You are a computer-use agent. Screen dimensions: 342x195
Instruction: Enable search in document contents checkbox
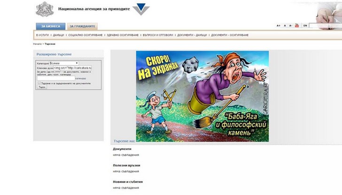pyautogui.click(x=39, y=83)
